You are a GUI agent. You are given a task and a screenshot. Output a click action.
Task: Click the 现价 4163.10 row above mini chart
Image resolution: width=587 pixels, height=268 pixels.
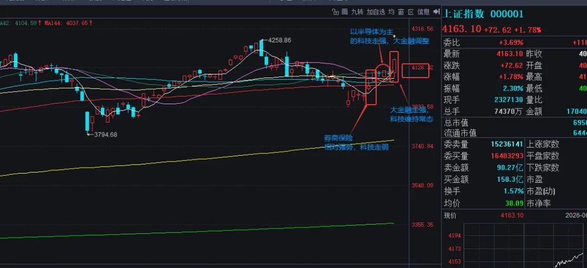(x=484, y=216)
